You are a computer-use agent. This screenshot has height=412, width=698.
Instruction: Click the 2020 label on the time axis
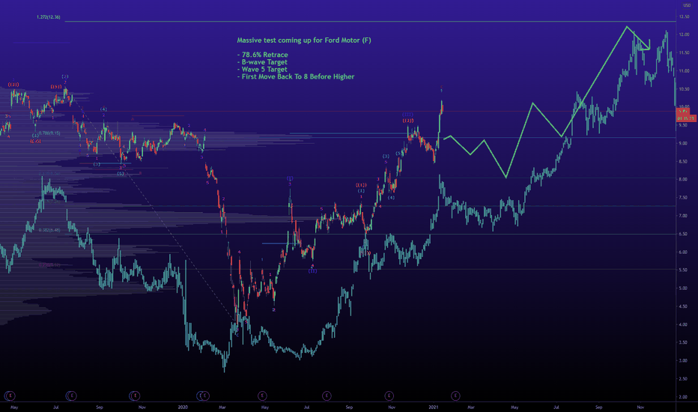tap(183, 407)
